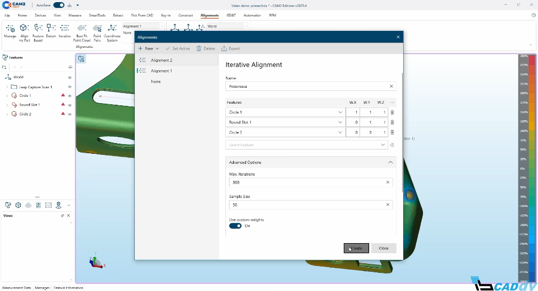Open the Manage alignments tool

pos(10,31)
